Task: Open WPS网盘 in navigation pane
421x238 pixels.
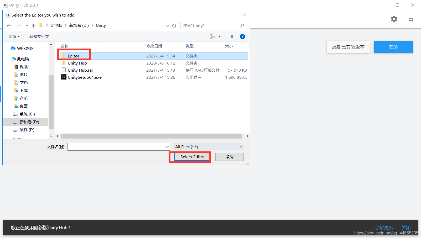Action: (25, 48)
